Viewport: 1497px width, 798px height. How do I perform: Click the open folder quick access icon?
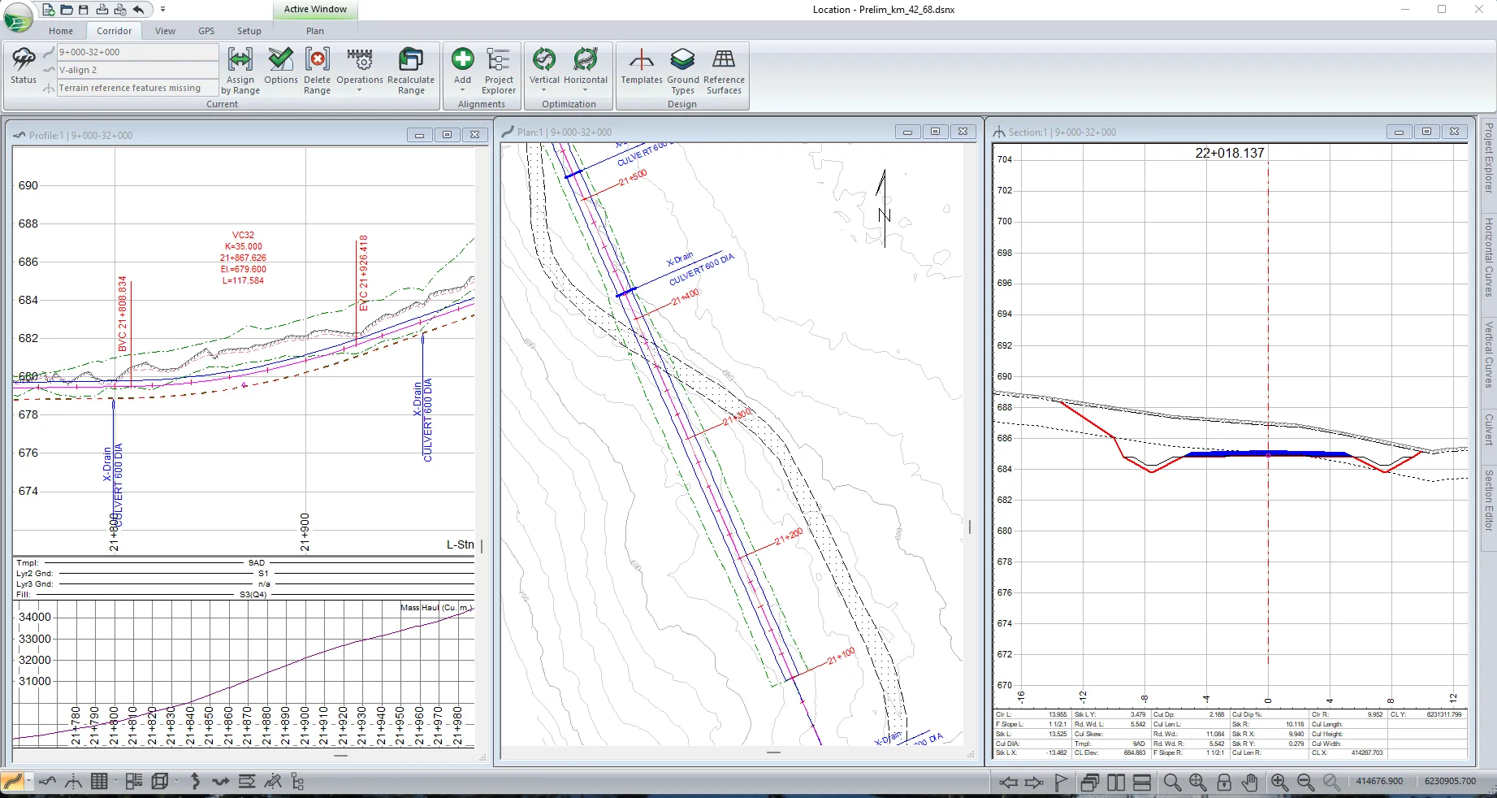[x=67, y=10]
